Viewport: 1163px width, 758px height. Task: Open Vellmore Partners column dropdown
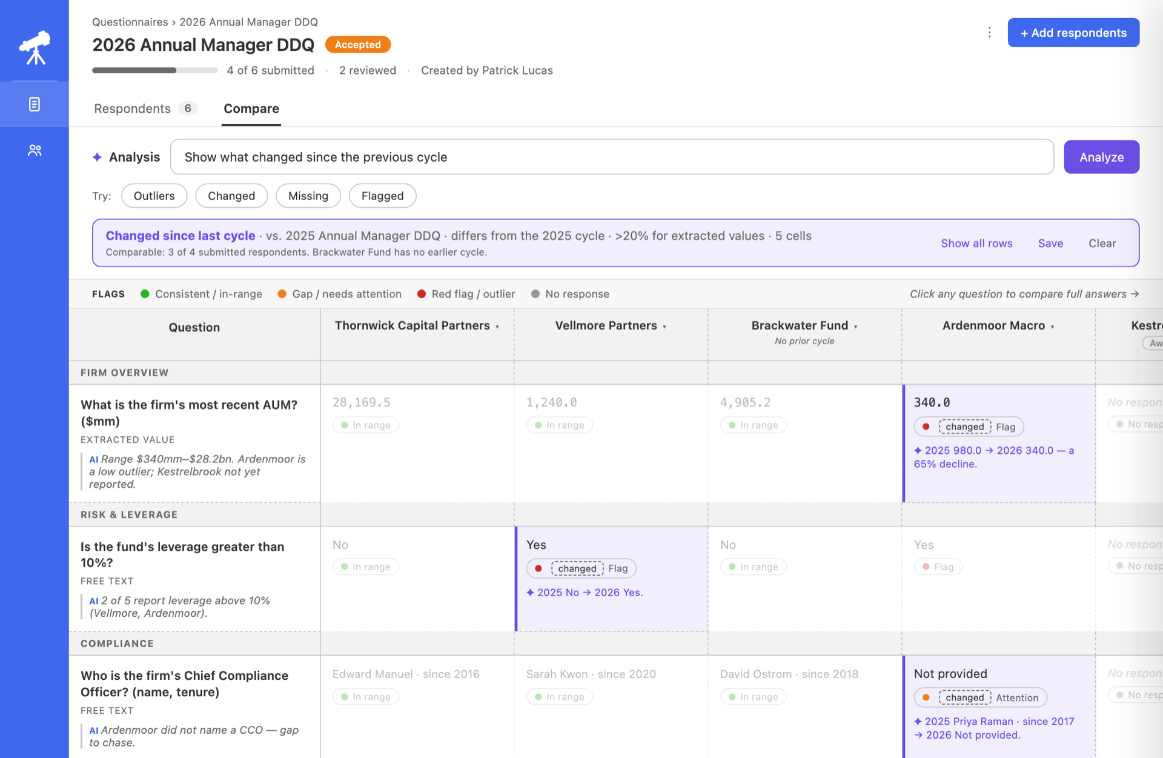coord(664,327)
